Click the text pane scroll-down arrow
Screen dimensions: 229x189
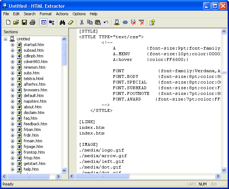(x=224, y=170)
